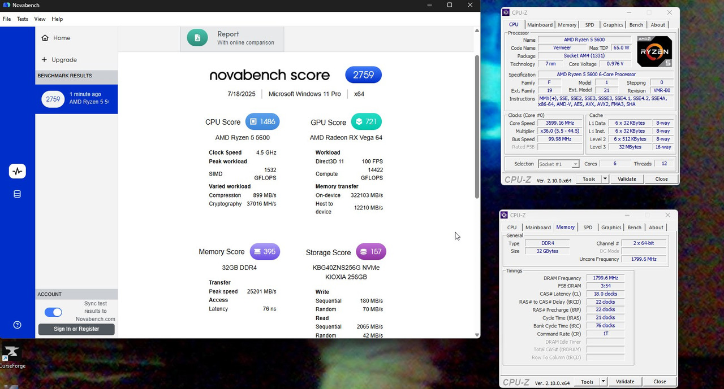Viewport: 724px width, 389px height.
Task: Click the Peak speed 25201 MB/s value
Action: pyautogui.click(x=261, y=292)
